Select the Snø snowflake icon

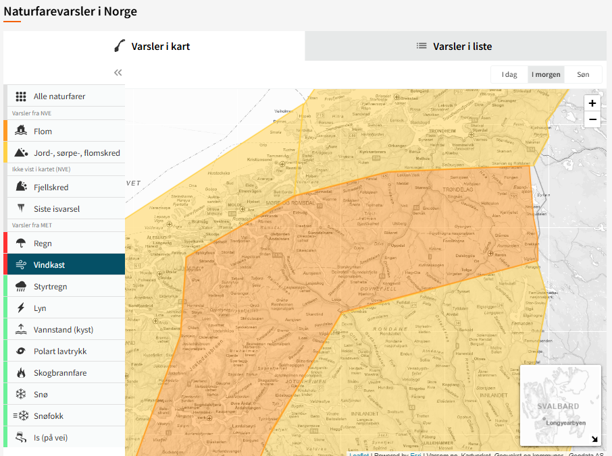click(21, 395)
